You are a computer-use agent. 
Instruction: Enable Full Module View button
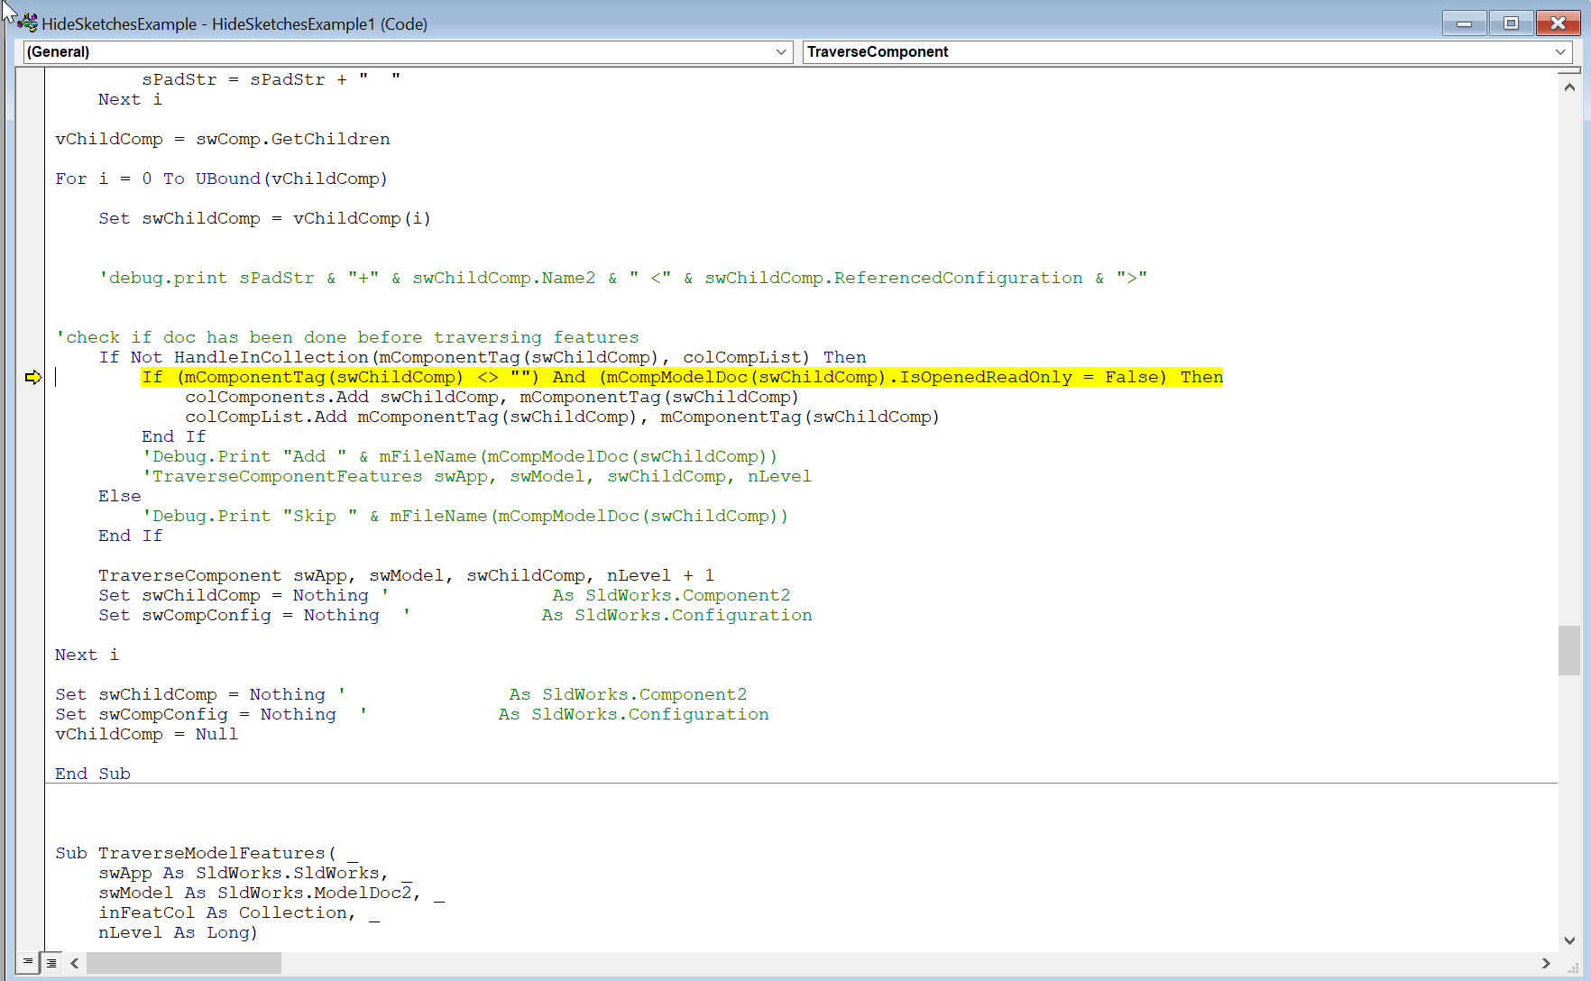coord(51,962)
